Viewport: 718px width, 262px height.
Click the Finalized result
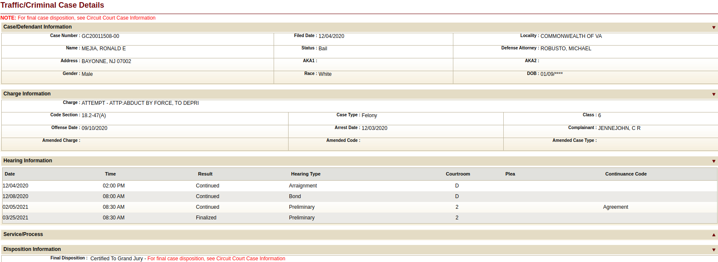click(x=206, y=218)
